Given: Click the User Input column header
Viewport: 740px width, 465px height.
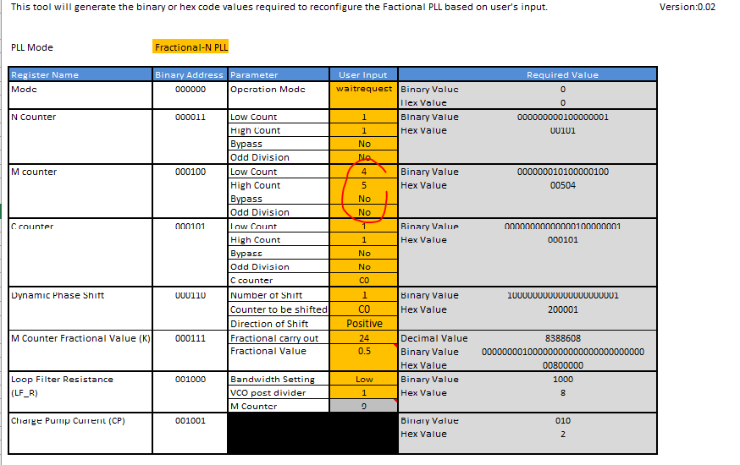Looking at the screenshot, I should point(363,74).
